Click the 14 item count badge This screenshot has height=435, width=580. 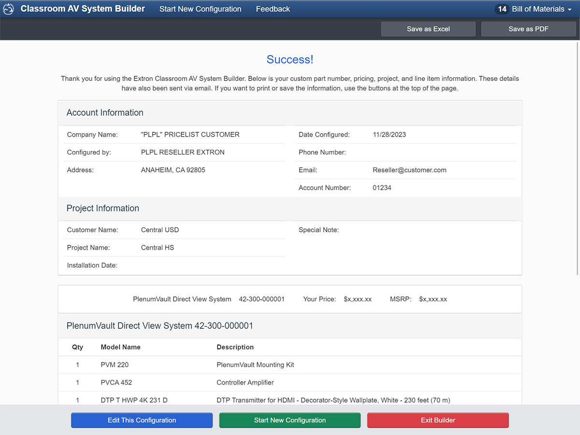pyautogui.click(x=502, y=9)
